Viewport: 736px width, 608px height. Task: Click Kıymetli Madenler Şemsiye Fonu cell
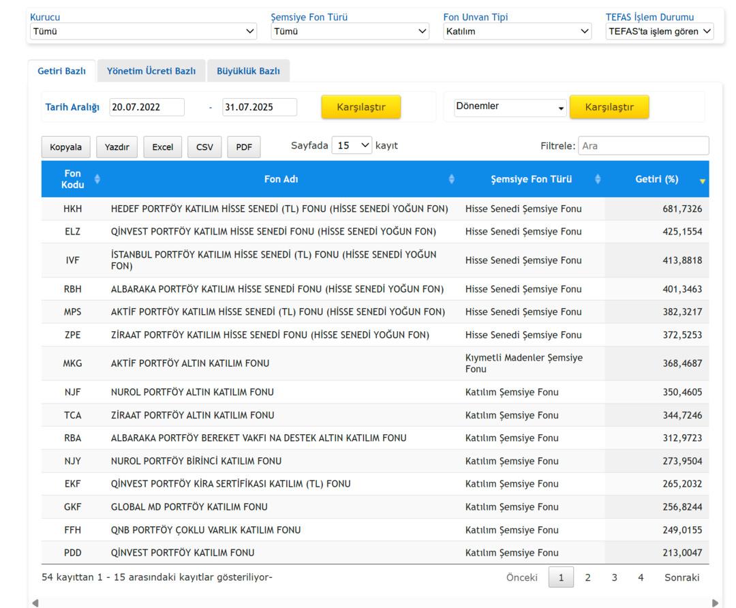pyautogui.click(x=524, y=363)
